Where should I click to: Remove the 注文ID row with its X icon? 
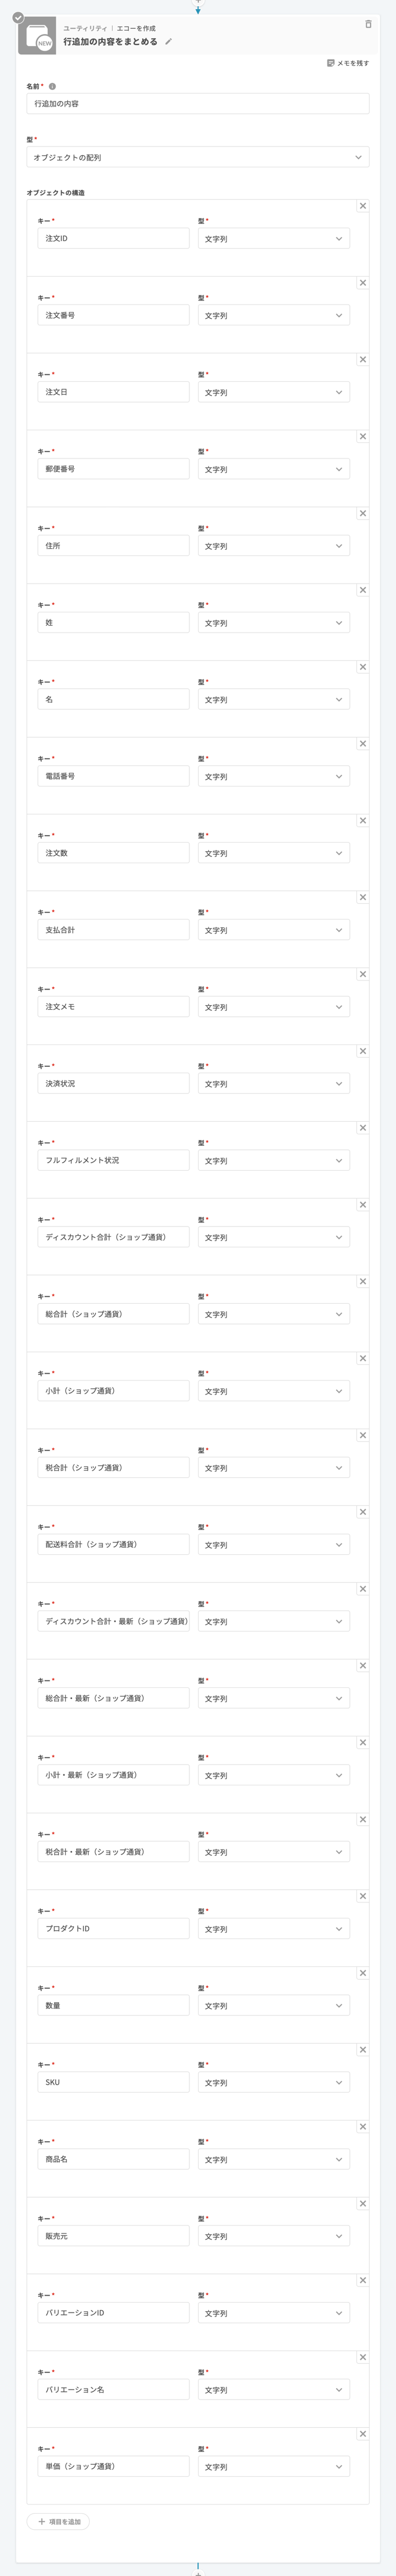[x=363, y=206]
